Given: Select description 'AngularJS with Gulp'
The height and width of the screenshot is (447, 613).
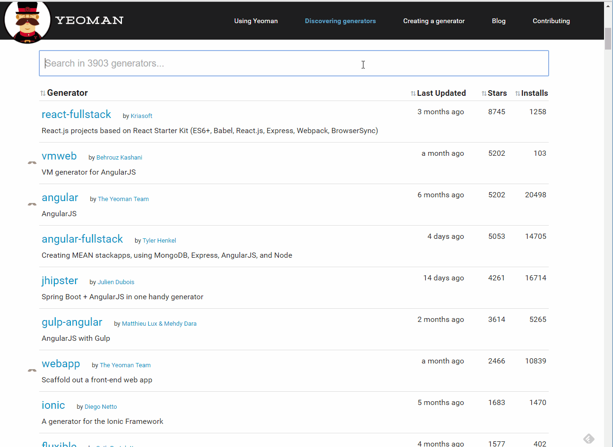Looking at the screenshot, I should pos(76,338).
